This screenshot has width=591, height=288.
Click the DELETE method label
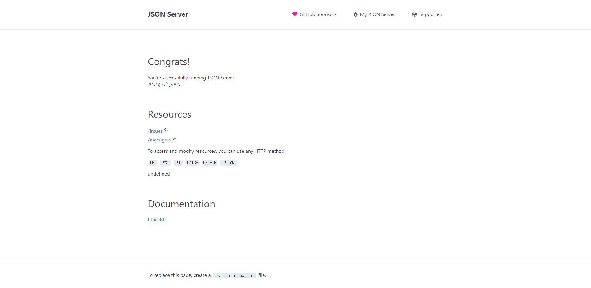pos(210,163)
